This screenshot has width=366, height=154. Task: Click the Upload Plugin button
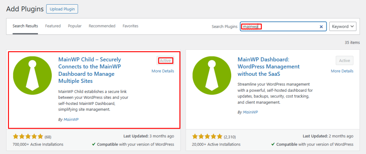tap(62, 9)
